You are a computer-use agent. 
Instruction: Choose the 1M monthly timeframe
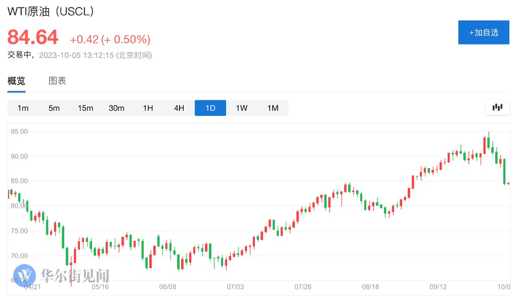273,108
